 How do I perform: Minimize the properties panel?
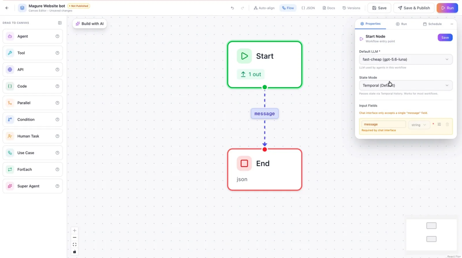click(452, 24)
